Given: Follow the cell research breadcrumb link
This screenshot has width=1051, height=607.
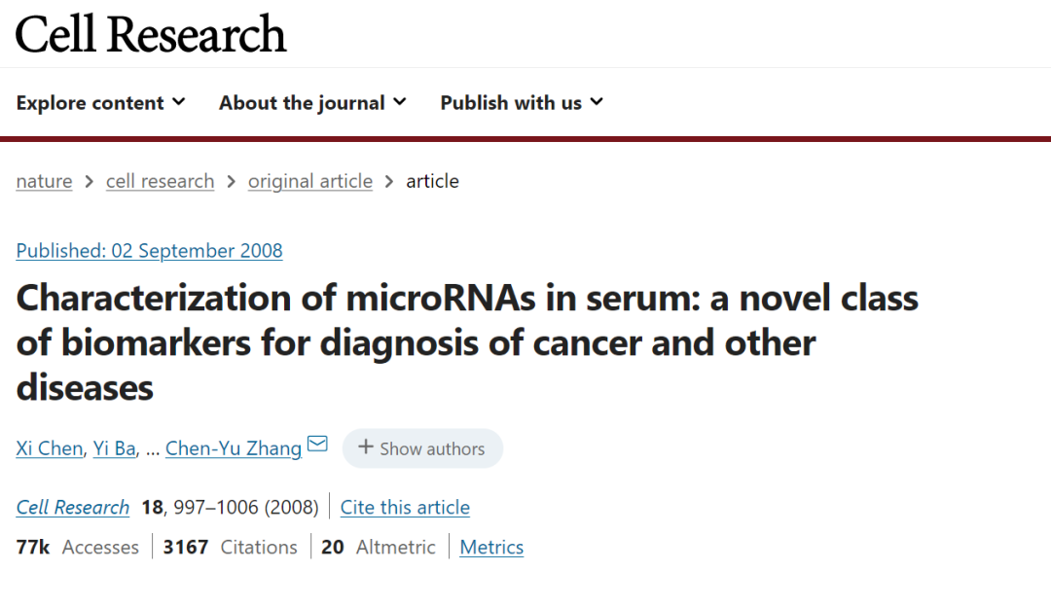Looking at the screenshot, I should (160, 181).
